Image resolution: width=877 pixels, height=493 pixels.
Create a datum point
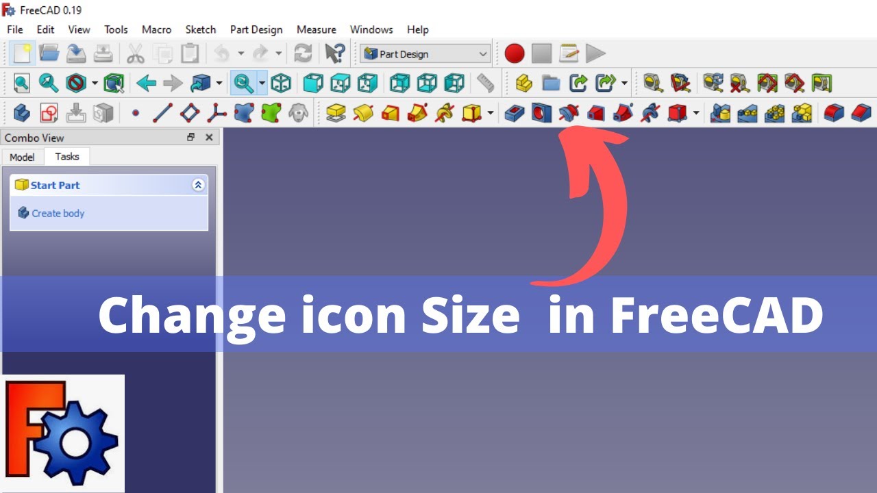(x=135, y=112)
